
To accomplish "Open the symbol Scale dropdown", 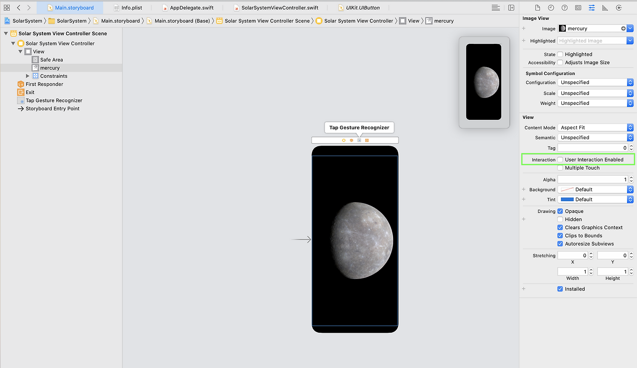I will click(596, 93).
